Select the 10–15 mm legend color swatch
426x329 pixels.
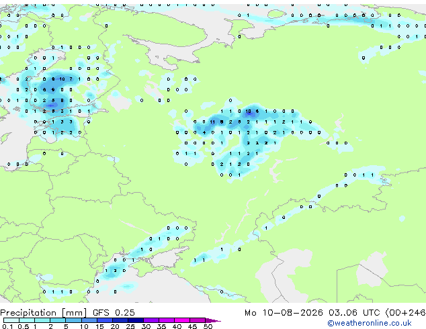point(89,320)
